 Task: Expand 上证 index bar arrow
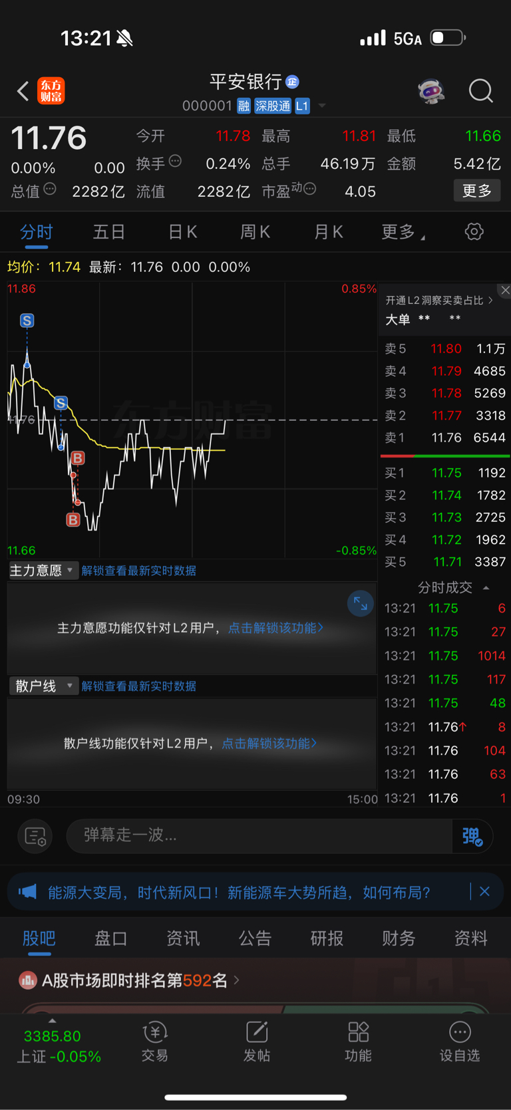point(53,1021)
